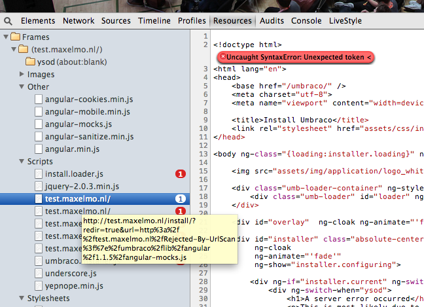Select jquery-2.0.3.min.js in Scripts

(82, 187)
